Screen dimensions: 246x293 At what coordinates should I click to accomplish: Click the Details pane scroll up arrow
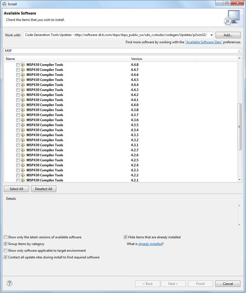click(x=239, y=206)
